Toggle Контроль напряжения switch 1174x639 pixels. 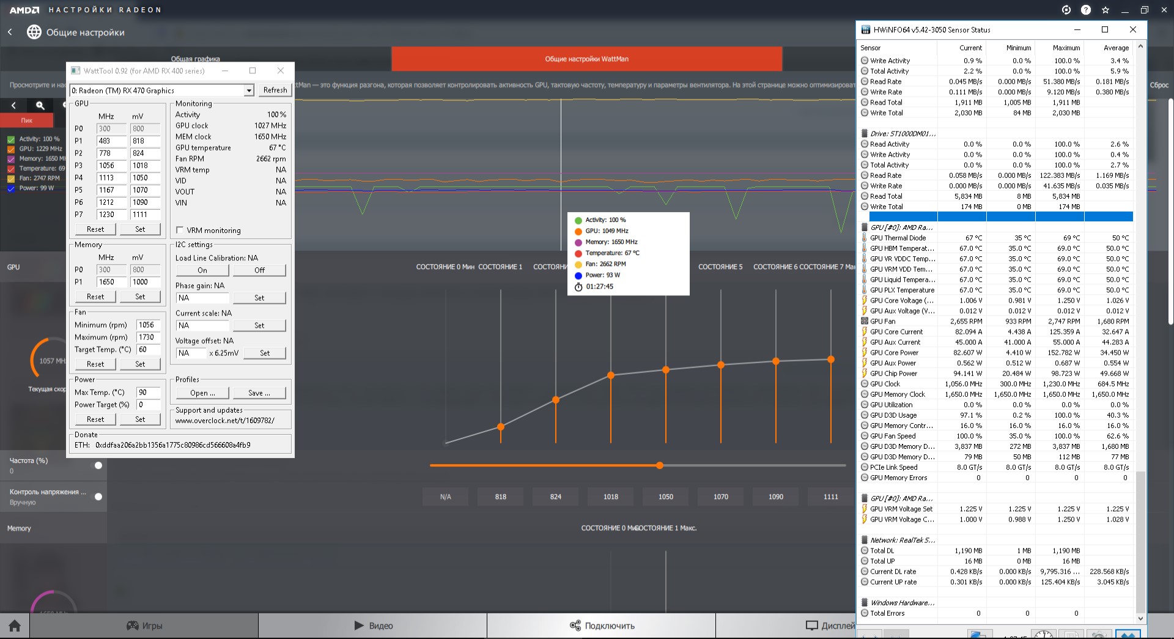(98, 497)
